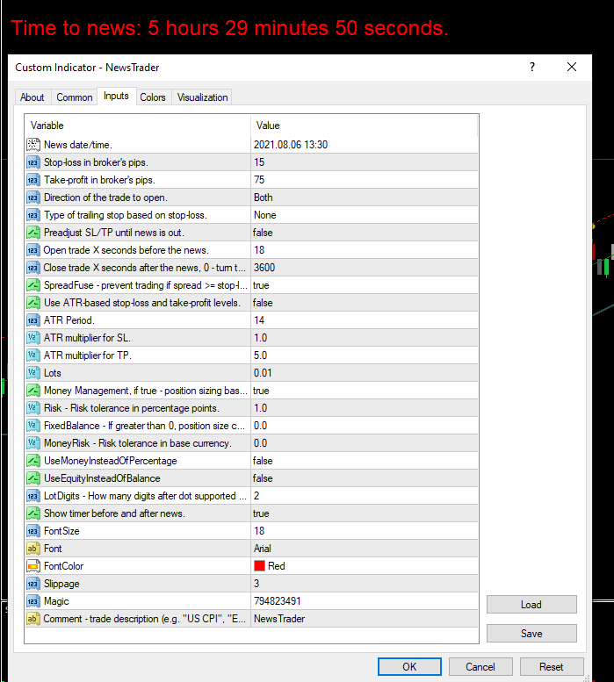Click the Load button
Screen dimensions: 614x682
[531, 605]
